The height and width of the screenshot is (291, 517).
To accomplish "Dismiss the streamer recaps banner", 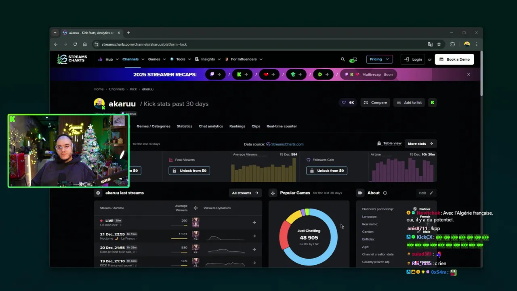I will tap(469, 74).
